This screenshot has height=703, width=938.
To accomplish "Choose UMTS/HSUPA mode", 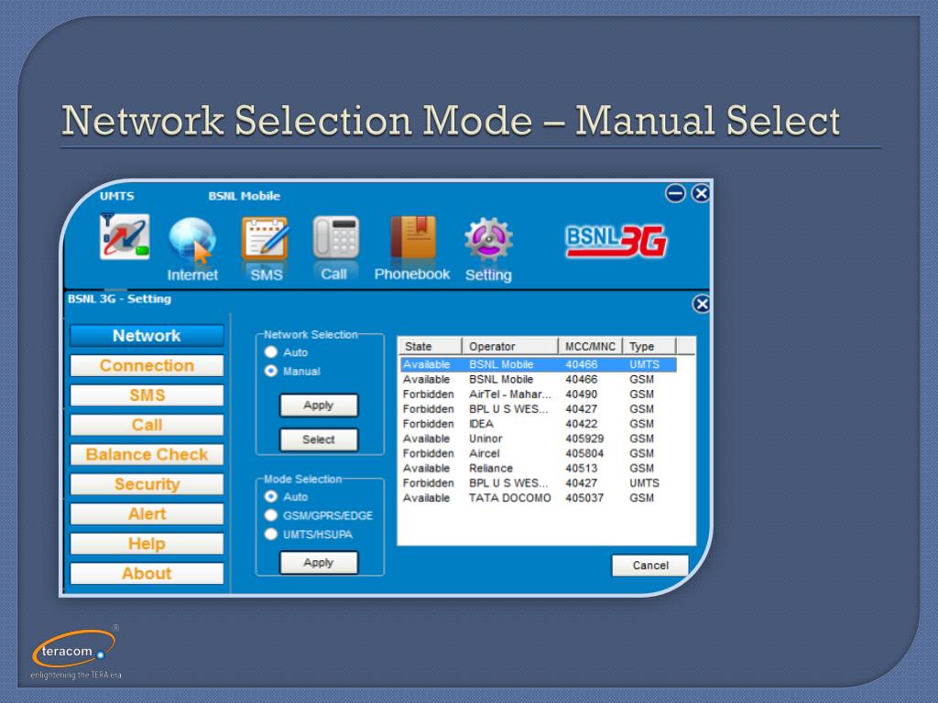I will (271, 534).
